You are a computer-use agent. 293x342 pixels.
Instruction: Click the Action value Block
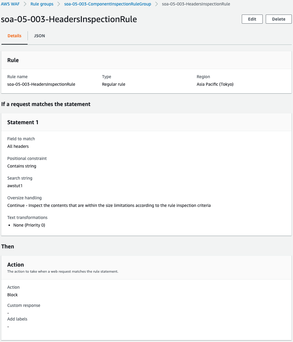12,295
